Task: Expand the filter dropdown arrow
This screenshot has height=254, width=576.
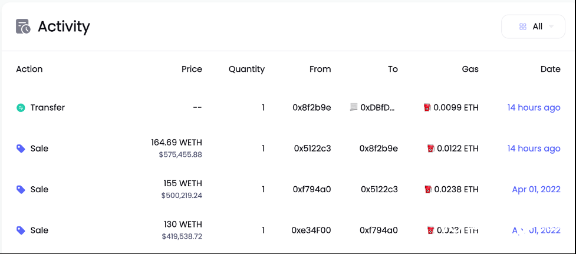Action: [x=551, y=27]
